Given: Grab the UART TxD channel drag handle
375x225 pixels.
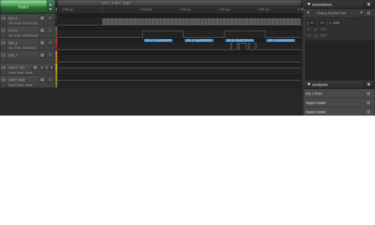Looking at the screenshot, I should coord(3,72).
